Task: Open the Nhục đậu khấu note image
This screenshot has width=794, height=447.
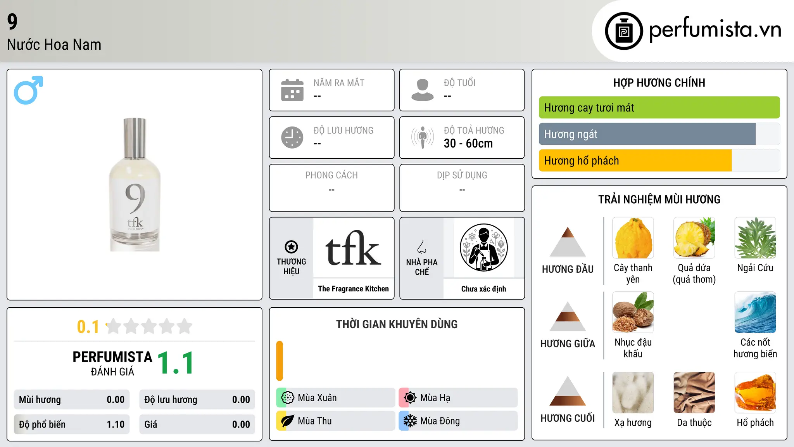Action: tap(633, 312)
